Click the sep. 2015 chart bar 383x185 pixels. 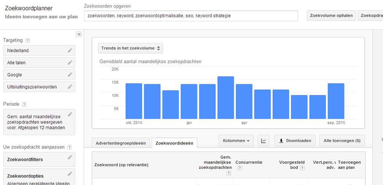coord(336,101)
